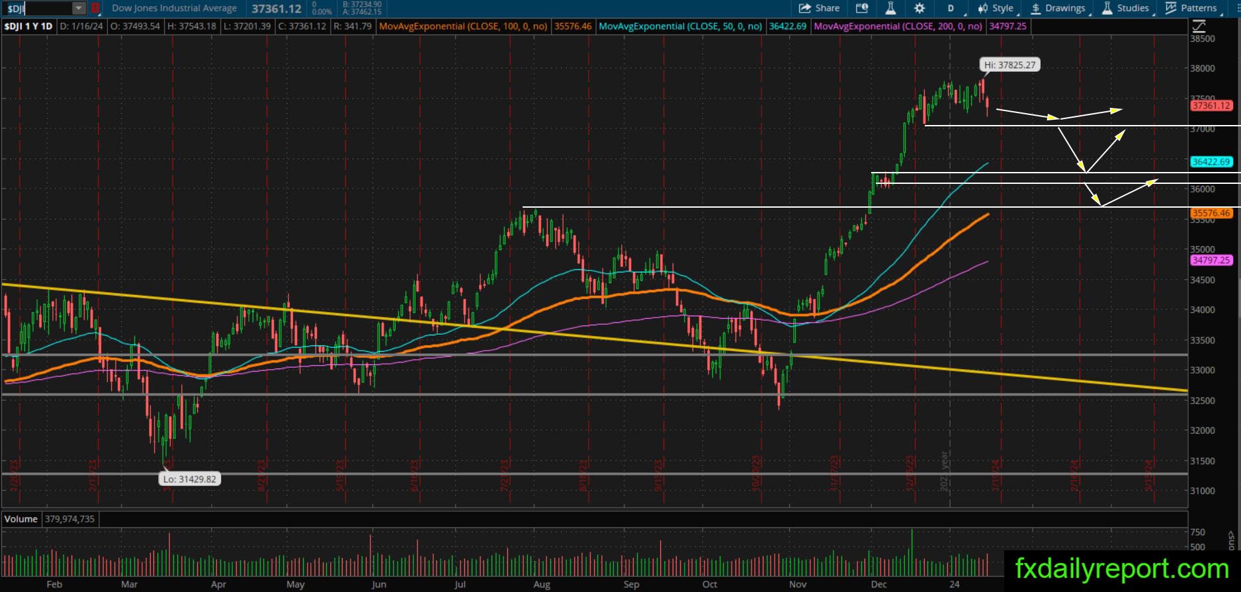The height and width of the screenshot is (592, 1241).
Task: Click the magenta 34797.25 price axis bubble
Action: [x=1211, y=260]
